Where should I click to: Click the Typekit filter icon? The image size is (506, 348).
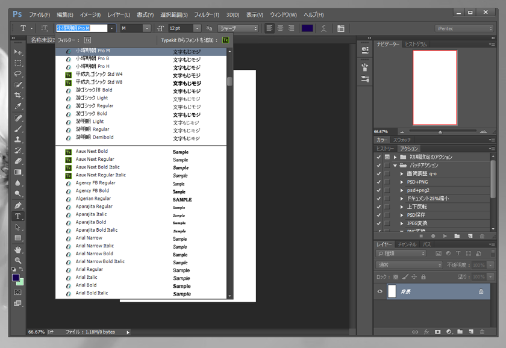(x=87, y=40)
